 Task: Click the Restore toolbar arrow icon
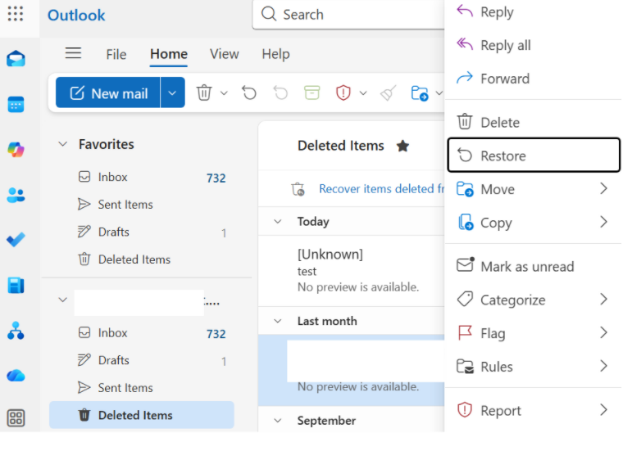coord(249,93)
